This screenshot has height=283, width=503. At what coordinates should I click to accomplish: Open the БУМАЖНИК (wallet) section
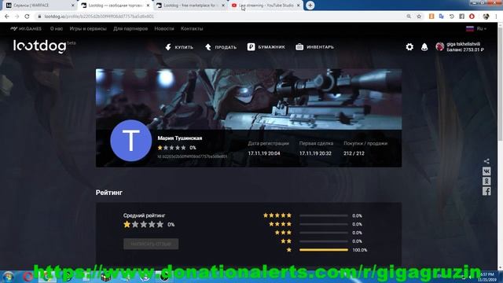266,47
